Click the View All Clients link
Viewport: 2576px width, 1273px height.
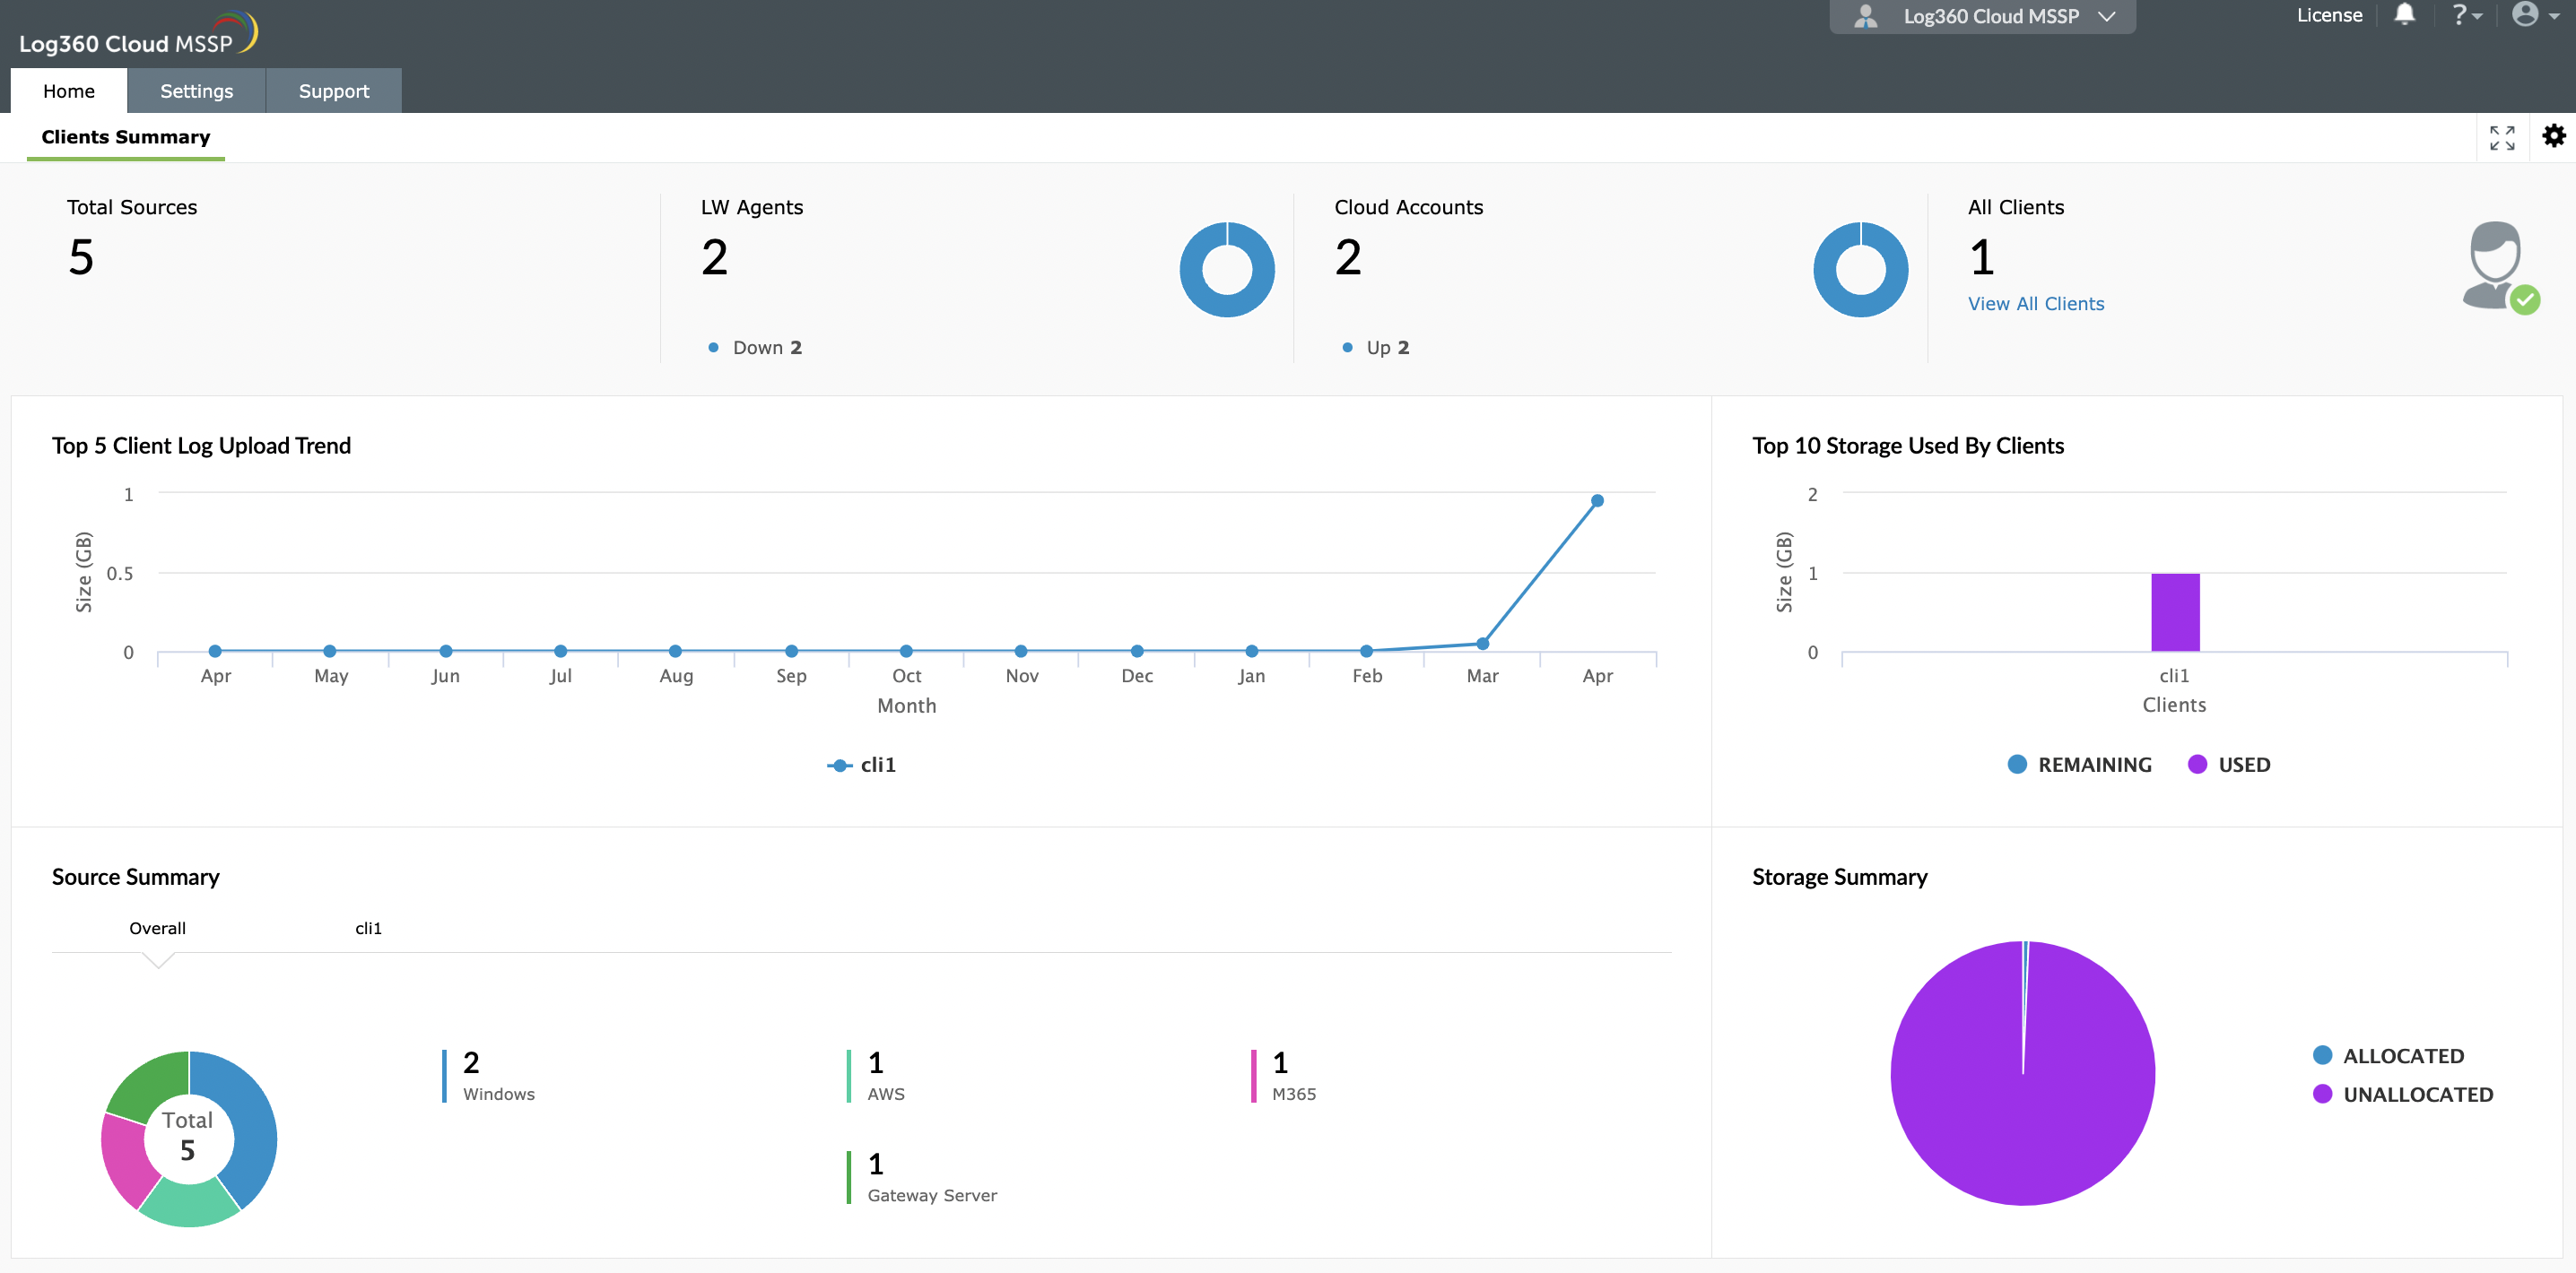[2036, 304]
